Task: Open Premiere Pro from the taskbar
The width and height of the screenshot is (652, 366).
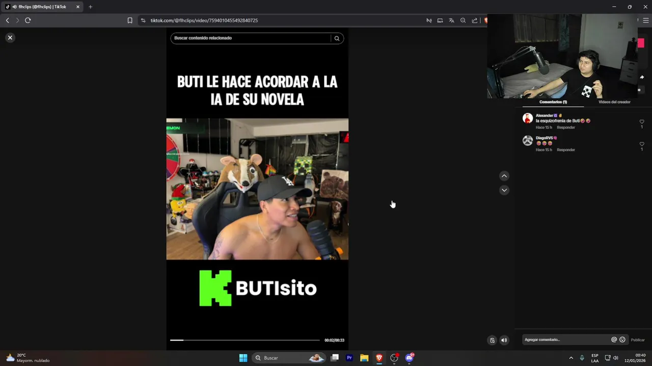Action: (349, 358)
